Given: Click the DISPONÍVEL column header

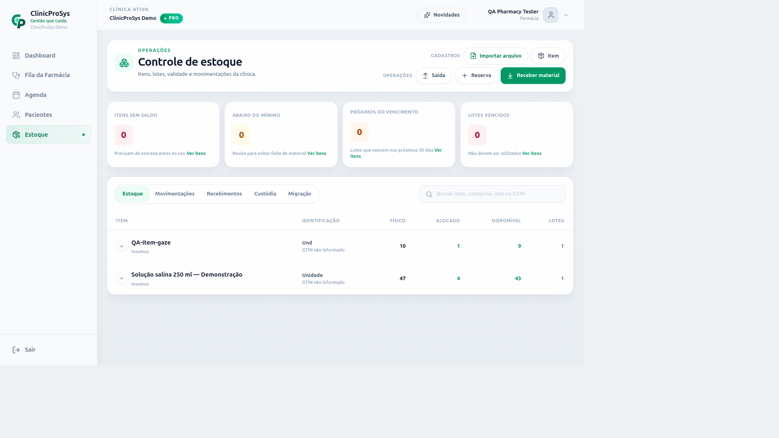Looking at the screenshot, I should 506,221.
